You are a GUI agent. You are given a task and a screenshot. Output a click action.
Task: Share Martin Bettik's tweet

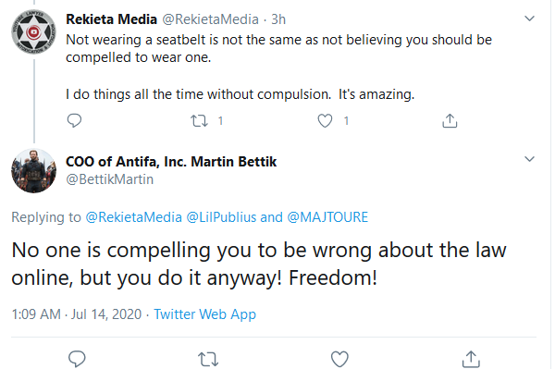(x=471, y=359)
